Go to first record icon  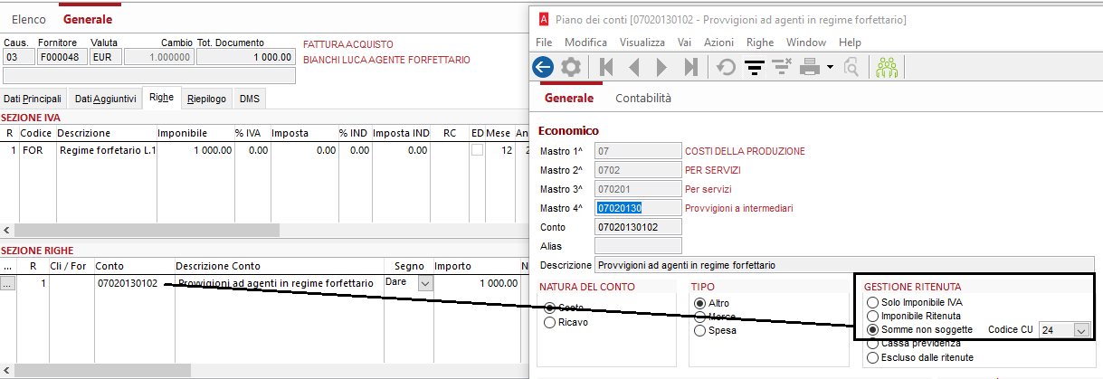coord(607,66)
